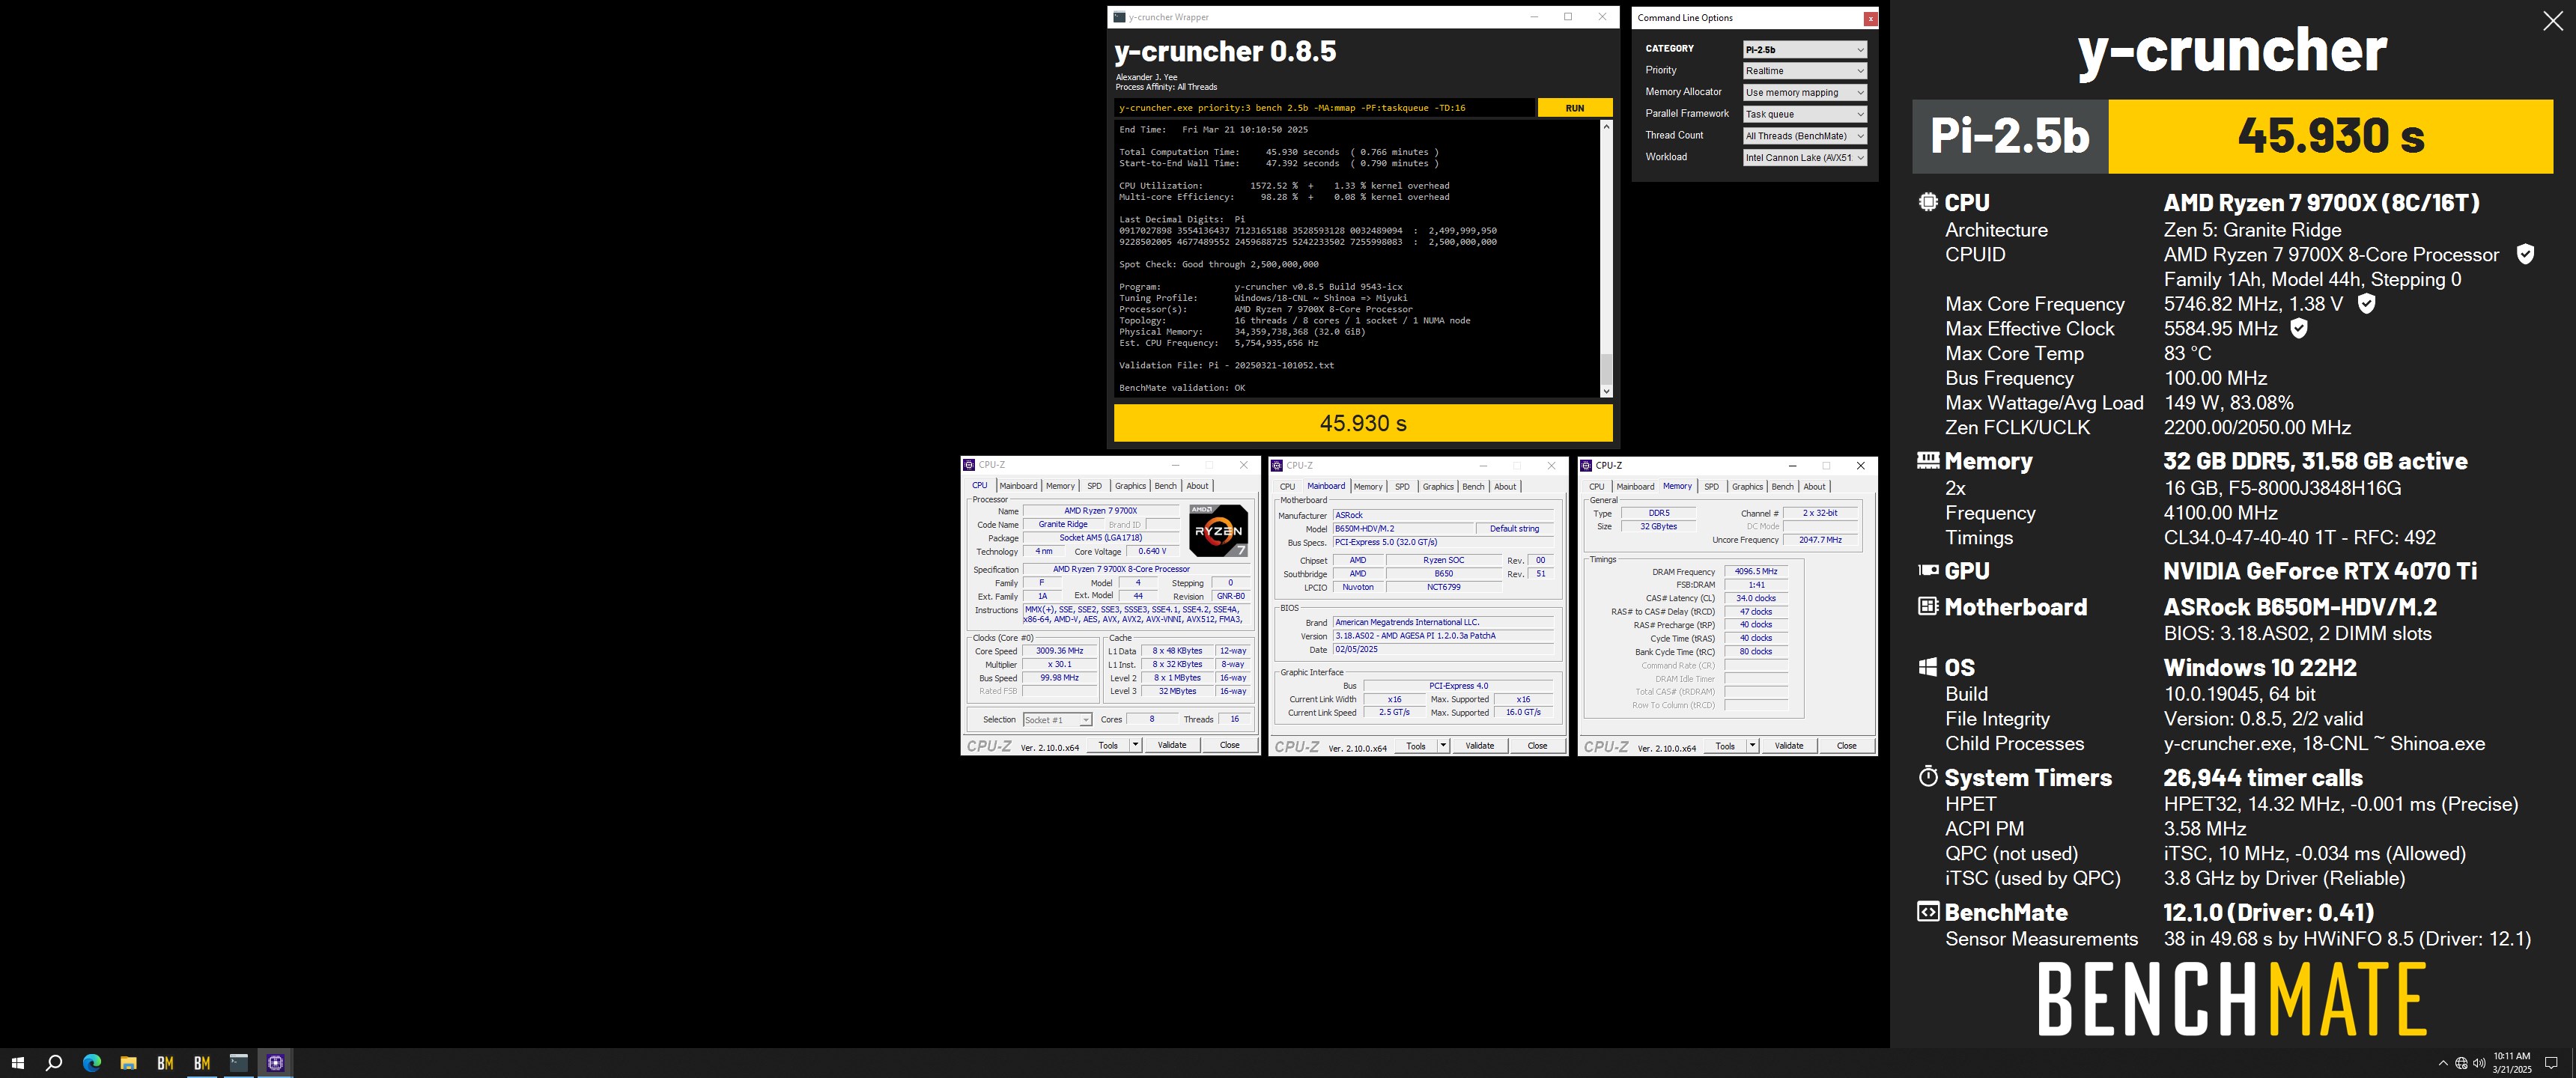Open the volume tray icon
This screenshot has height=1078, width=2576.
[x=2479, y=1063]
